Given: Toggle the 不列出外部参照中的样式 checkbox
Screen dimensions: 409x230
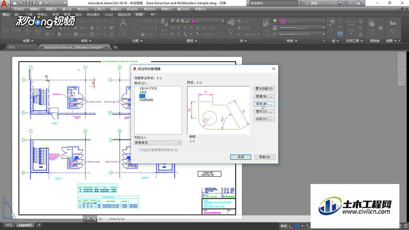Looking at the screenshot, I should (x=136, y=150).
